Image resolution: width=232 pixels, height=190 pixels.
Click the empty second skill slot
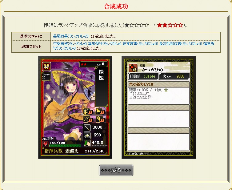(x=158, y=116)
